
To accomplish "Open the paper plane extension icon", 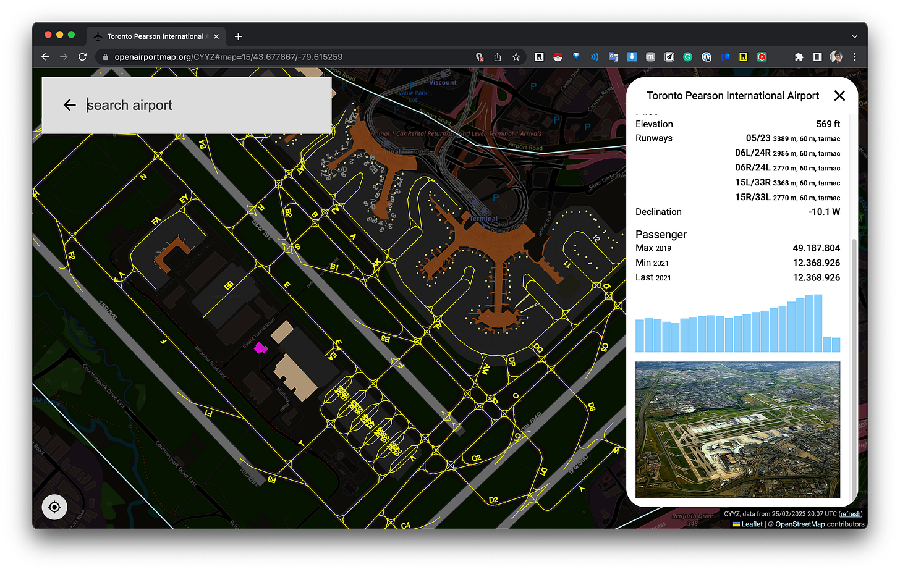I will [669, 57].
